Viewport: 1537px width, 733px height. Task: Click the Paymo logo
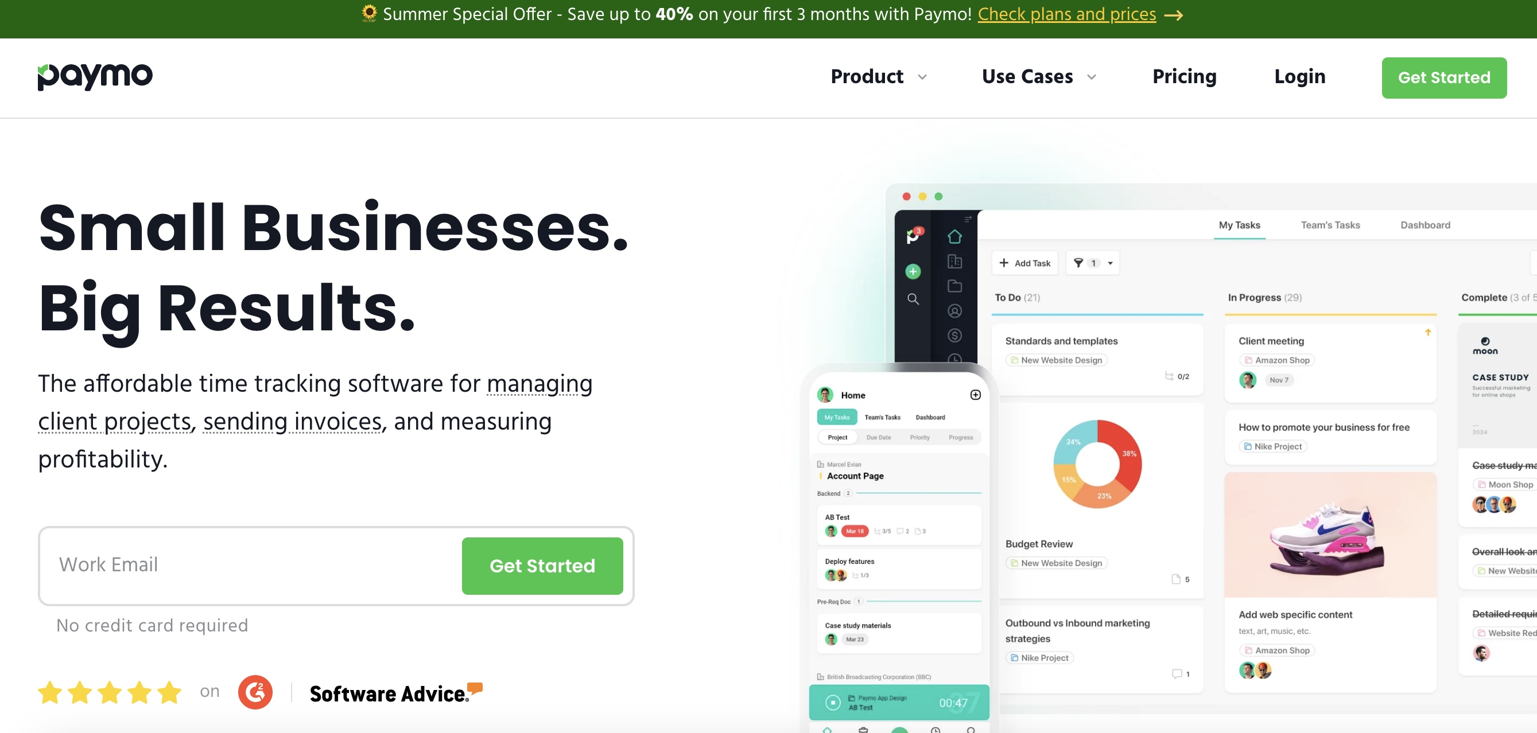click(95, 76)
